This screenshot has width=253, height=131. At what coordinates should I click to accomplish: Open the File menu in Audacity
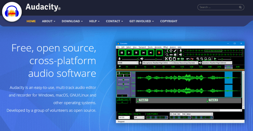118,47
